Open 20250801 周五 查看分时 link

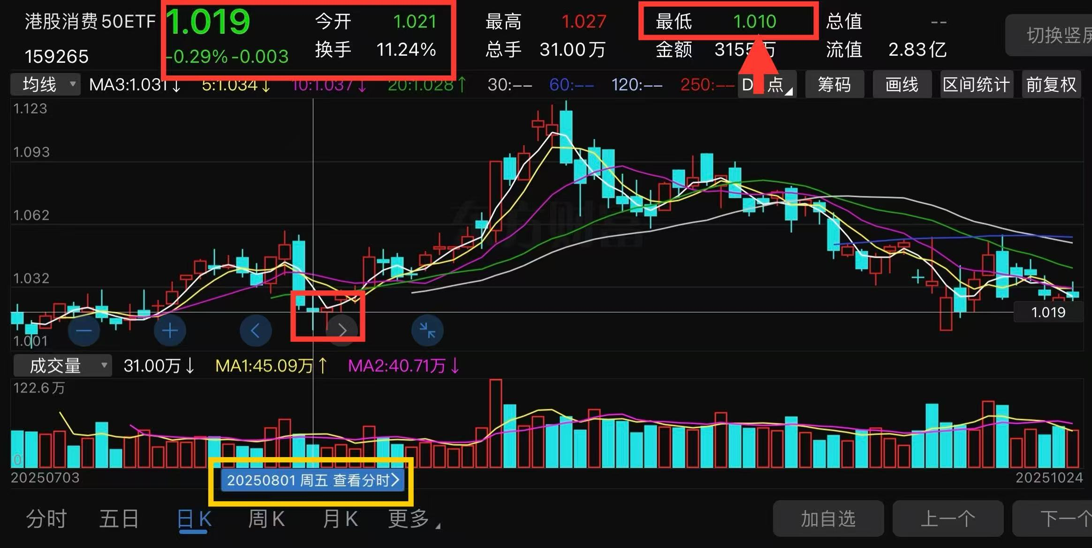tap(312, 480)
